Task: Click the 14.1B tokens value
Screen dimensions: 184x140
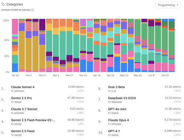Action: pyautogui.click(x=173, y=98)
